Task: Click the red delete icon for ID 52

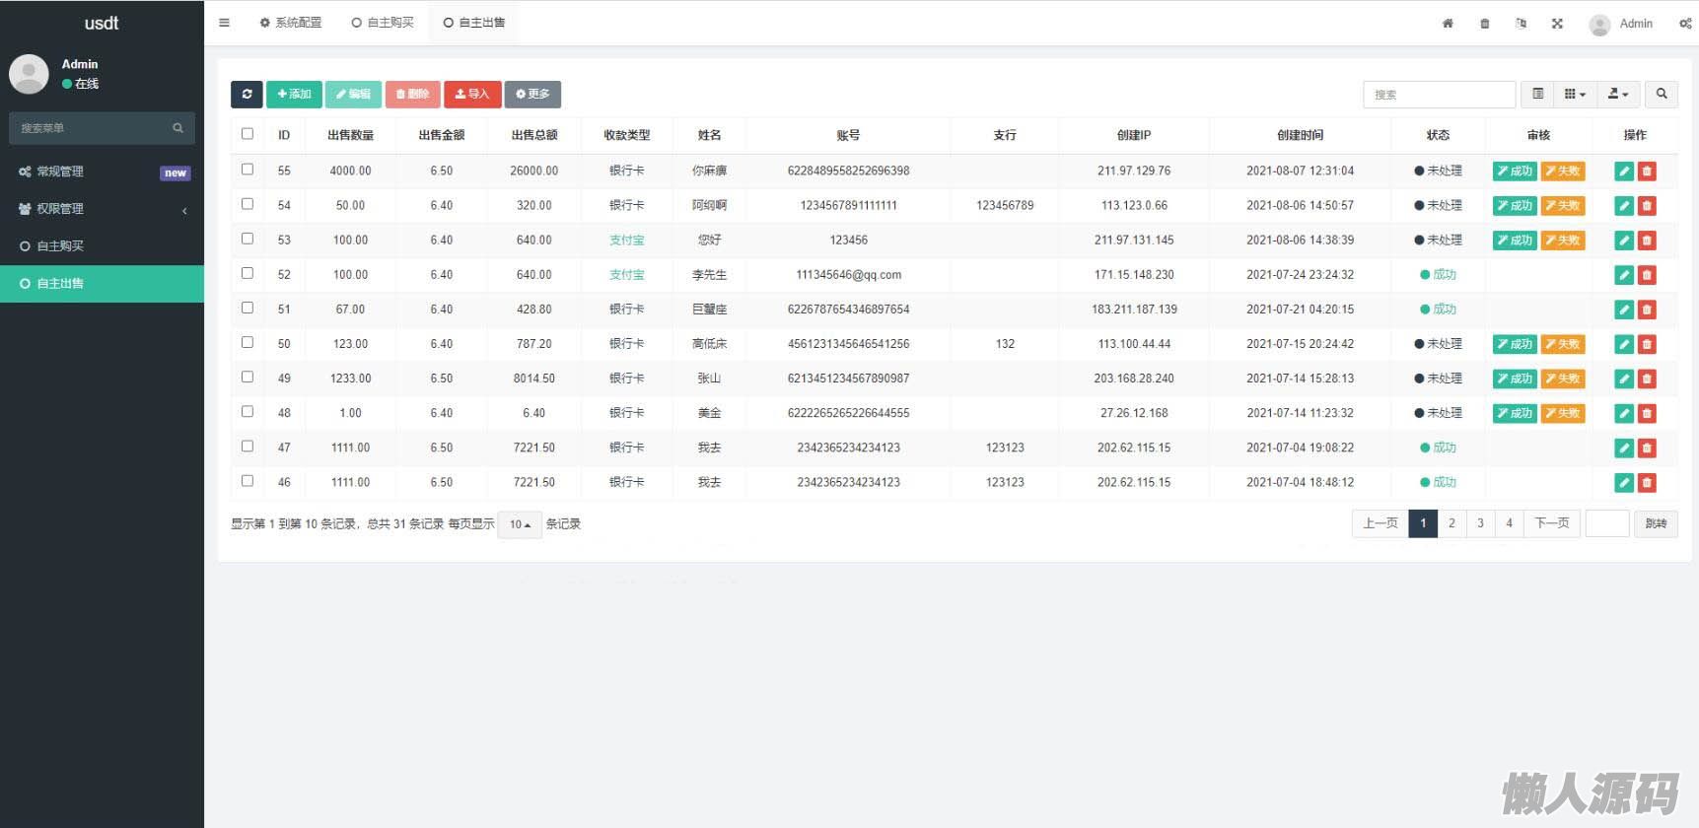Action: coord(1647,275)
